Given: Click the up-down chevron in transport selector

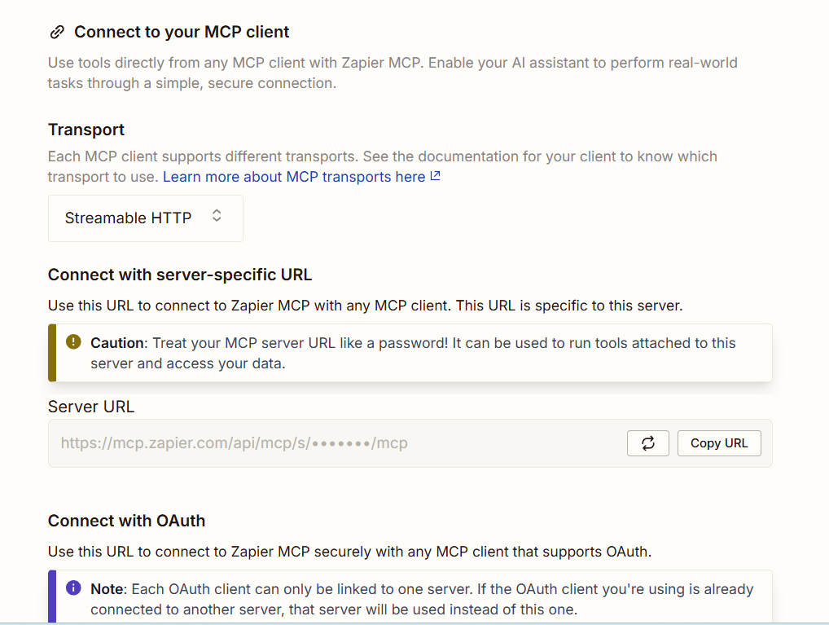Looking at the screenshot, I should (x=217, y=216).
